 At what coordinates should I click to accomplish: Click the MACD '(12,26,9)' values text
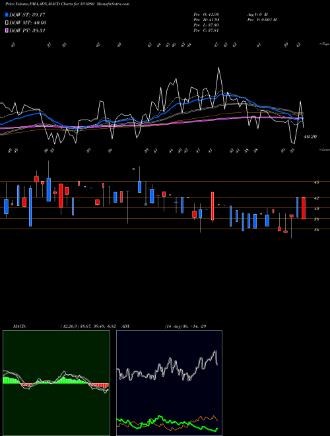(x=90, y=326)
